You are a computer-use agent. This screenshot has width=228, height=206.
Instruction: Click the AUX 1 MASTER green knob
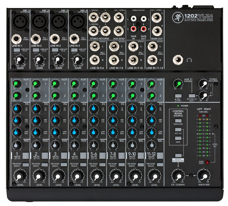[178, 84]
